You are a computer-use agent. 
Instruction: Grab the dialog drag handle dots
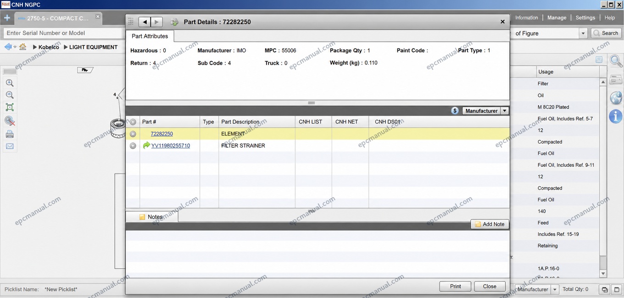tap(131, 22)
